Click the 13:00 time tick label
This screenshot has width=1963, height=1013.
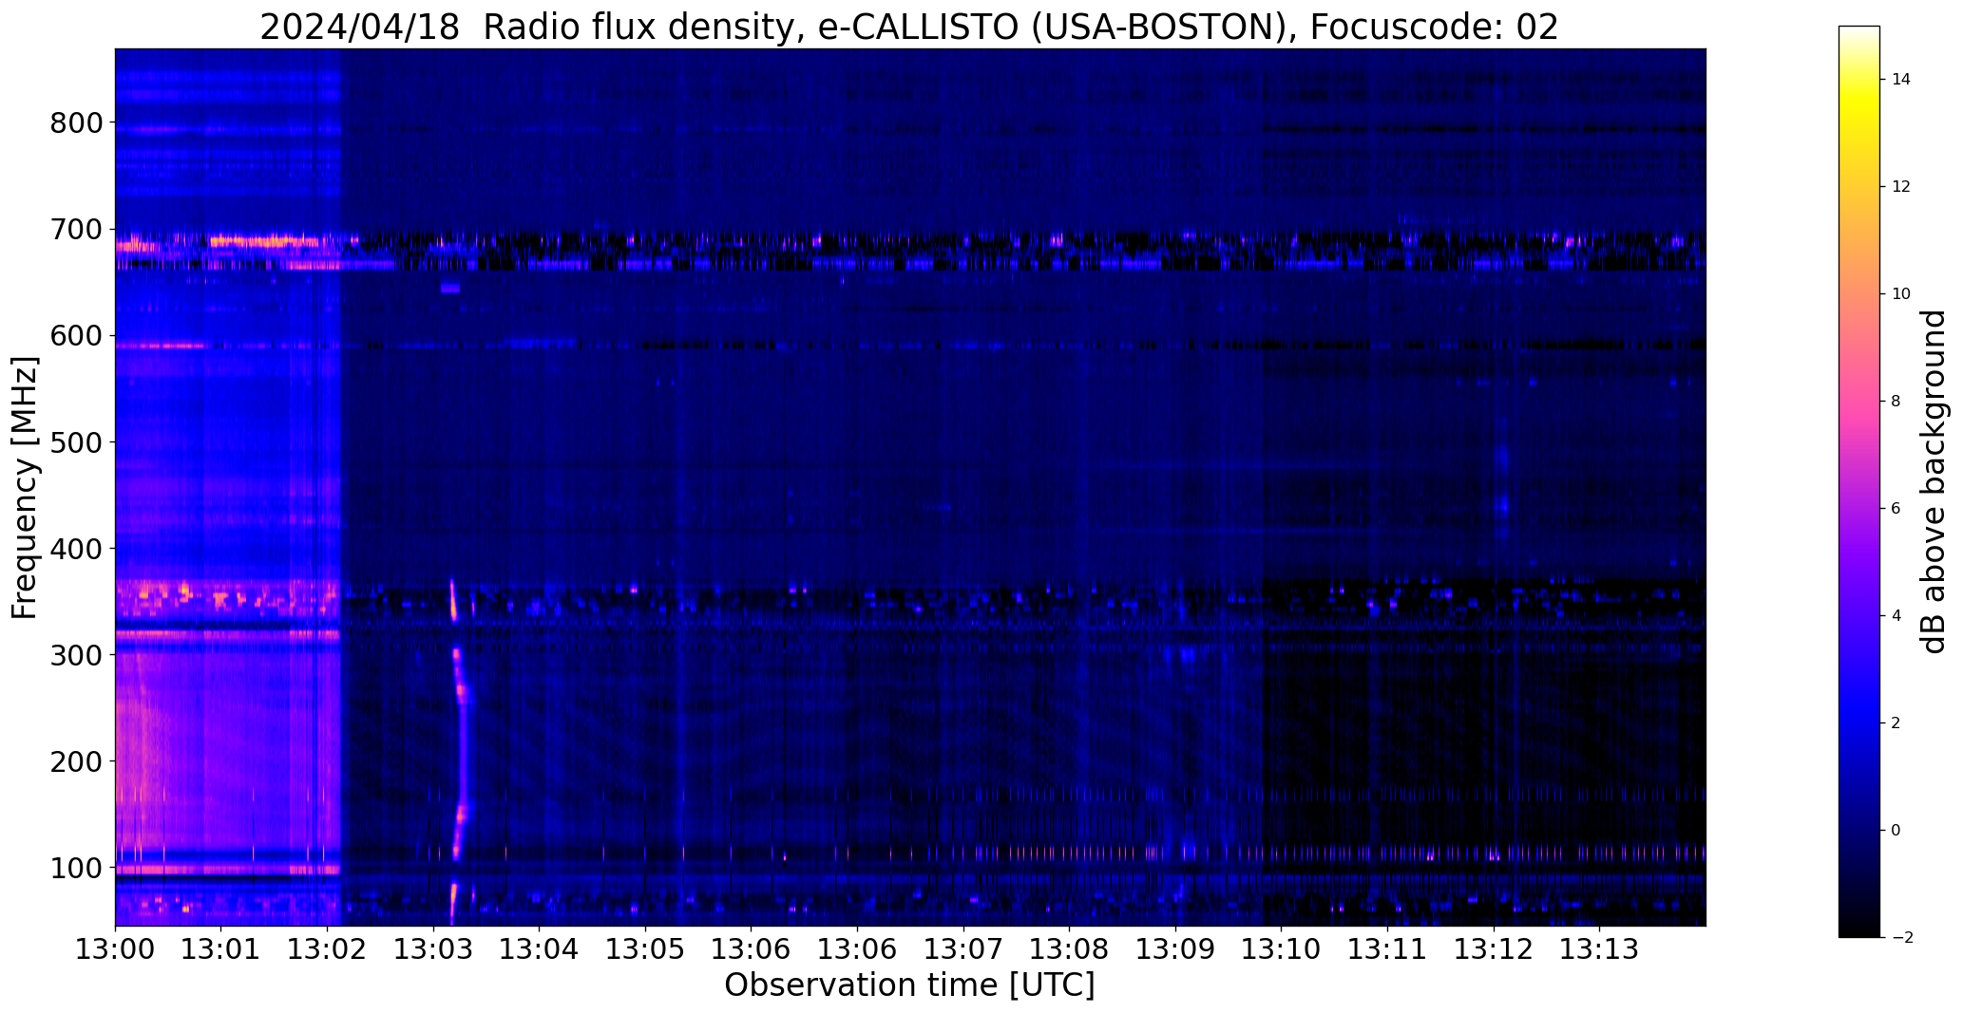tap(115, 948)
